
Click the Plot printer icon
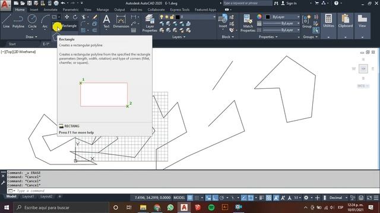(x=56, y=3)
